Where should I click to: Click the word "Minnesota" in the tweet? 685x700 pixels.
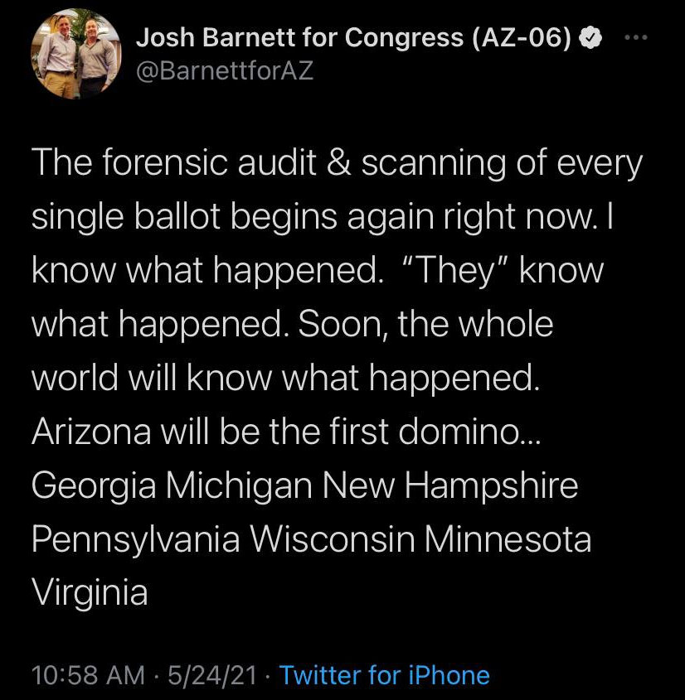coord(508,540)
